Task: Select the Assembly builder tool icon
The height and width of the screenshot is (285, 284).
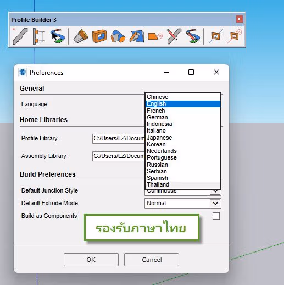Action: click(x=39, y=36)
